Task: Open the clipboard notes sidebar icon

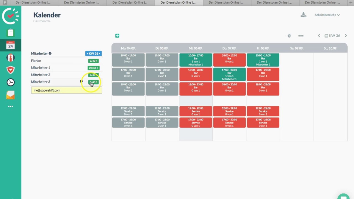Action: pyautogui.click(x=11, y=33)
